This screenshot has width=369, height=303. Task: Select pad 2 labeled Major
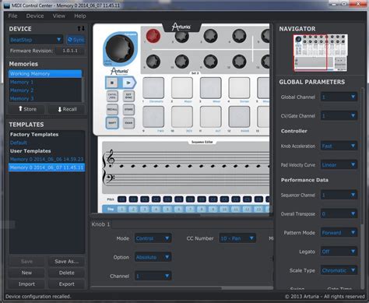click(182, 88)
